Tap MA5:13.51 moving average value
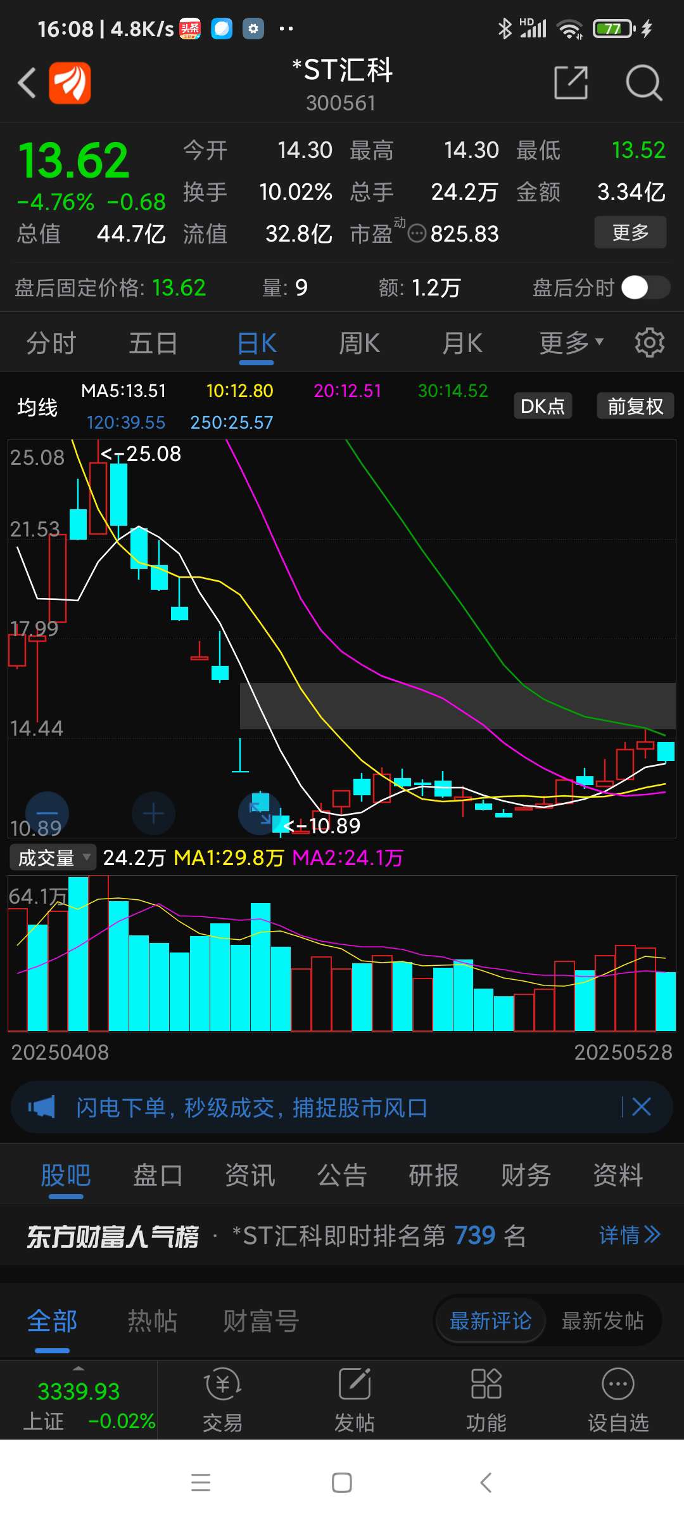The image size is (684, 1522). tap(123, 391)
